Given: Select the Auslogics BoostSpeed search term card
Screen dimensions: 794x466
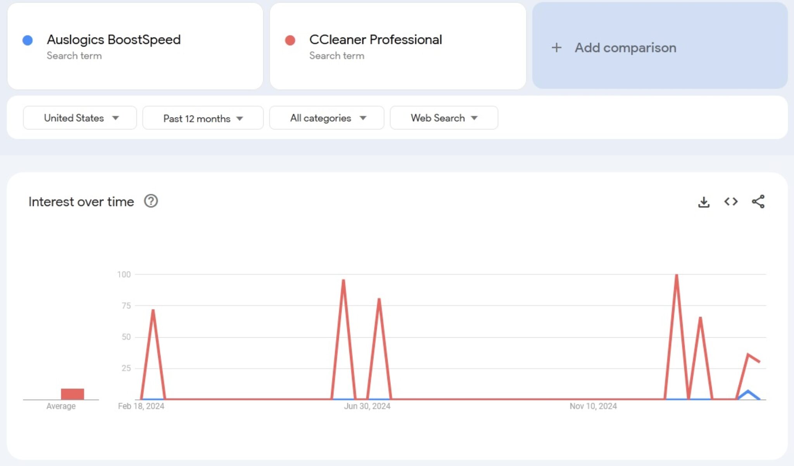Looking at the screenshot, I should [135, 47].
